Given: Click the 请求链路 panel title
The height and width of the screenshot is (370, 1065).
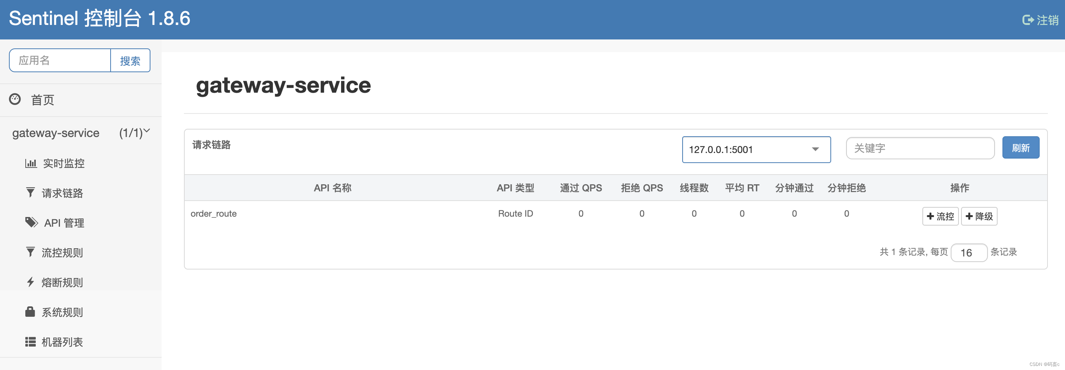Looking at the screenshot, I should (x=211, y=145).
